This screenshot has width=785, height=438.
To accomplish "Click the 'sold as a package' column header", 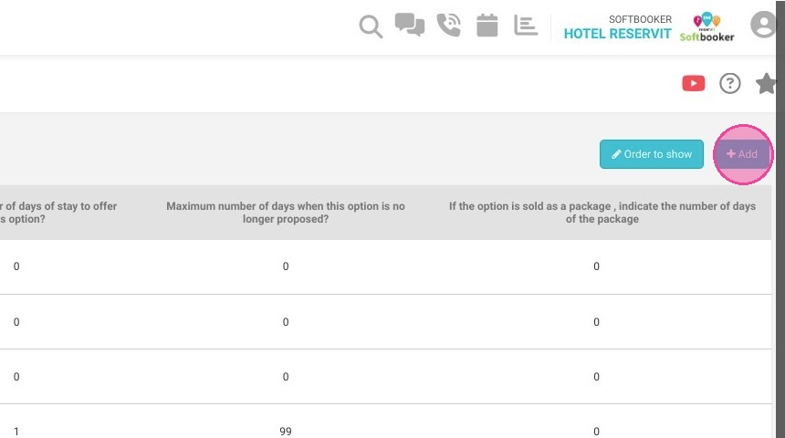I will pos(602,213).
